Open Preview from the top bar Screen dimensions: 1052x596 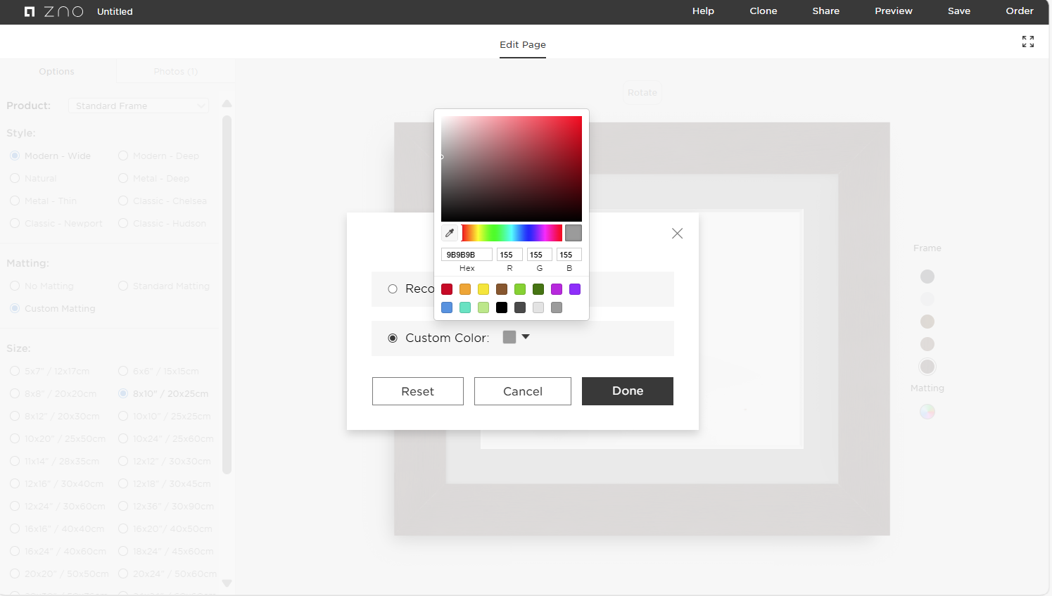894,11
